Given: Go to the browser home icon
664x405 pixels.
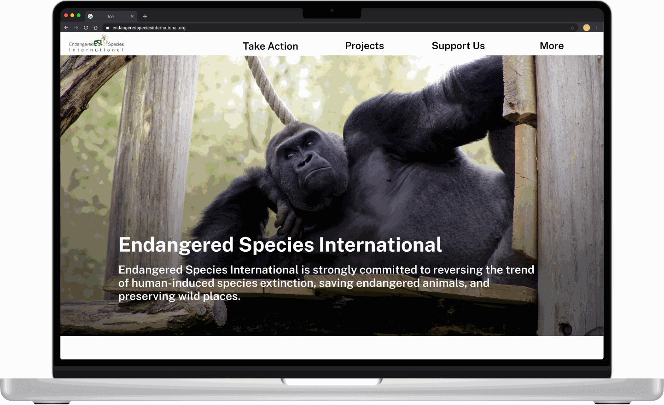Looking at the screenshot, I should pos(95,28).
